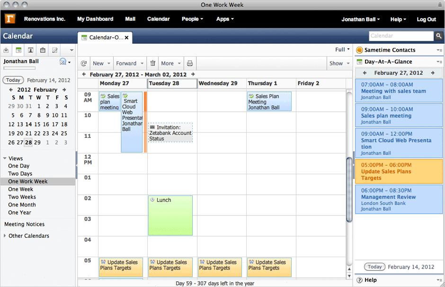This screenshot has width=445, height=287.
Task: Open Mail from top navigation
Action: pyautogui.click(x=130, y=19)
